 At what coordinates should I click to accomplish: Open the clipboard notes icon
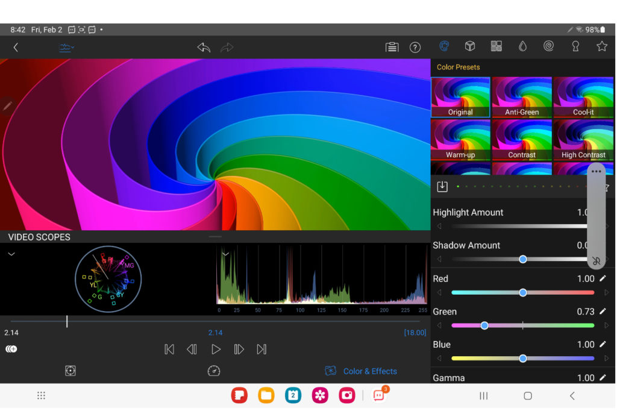tap(392, 47)
